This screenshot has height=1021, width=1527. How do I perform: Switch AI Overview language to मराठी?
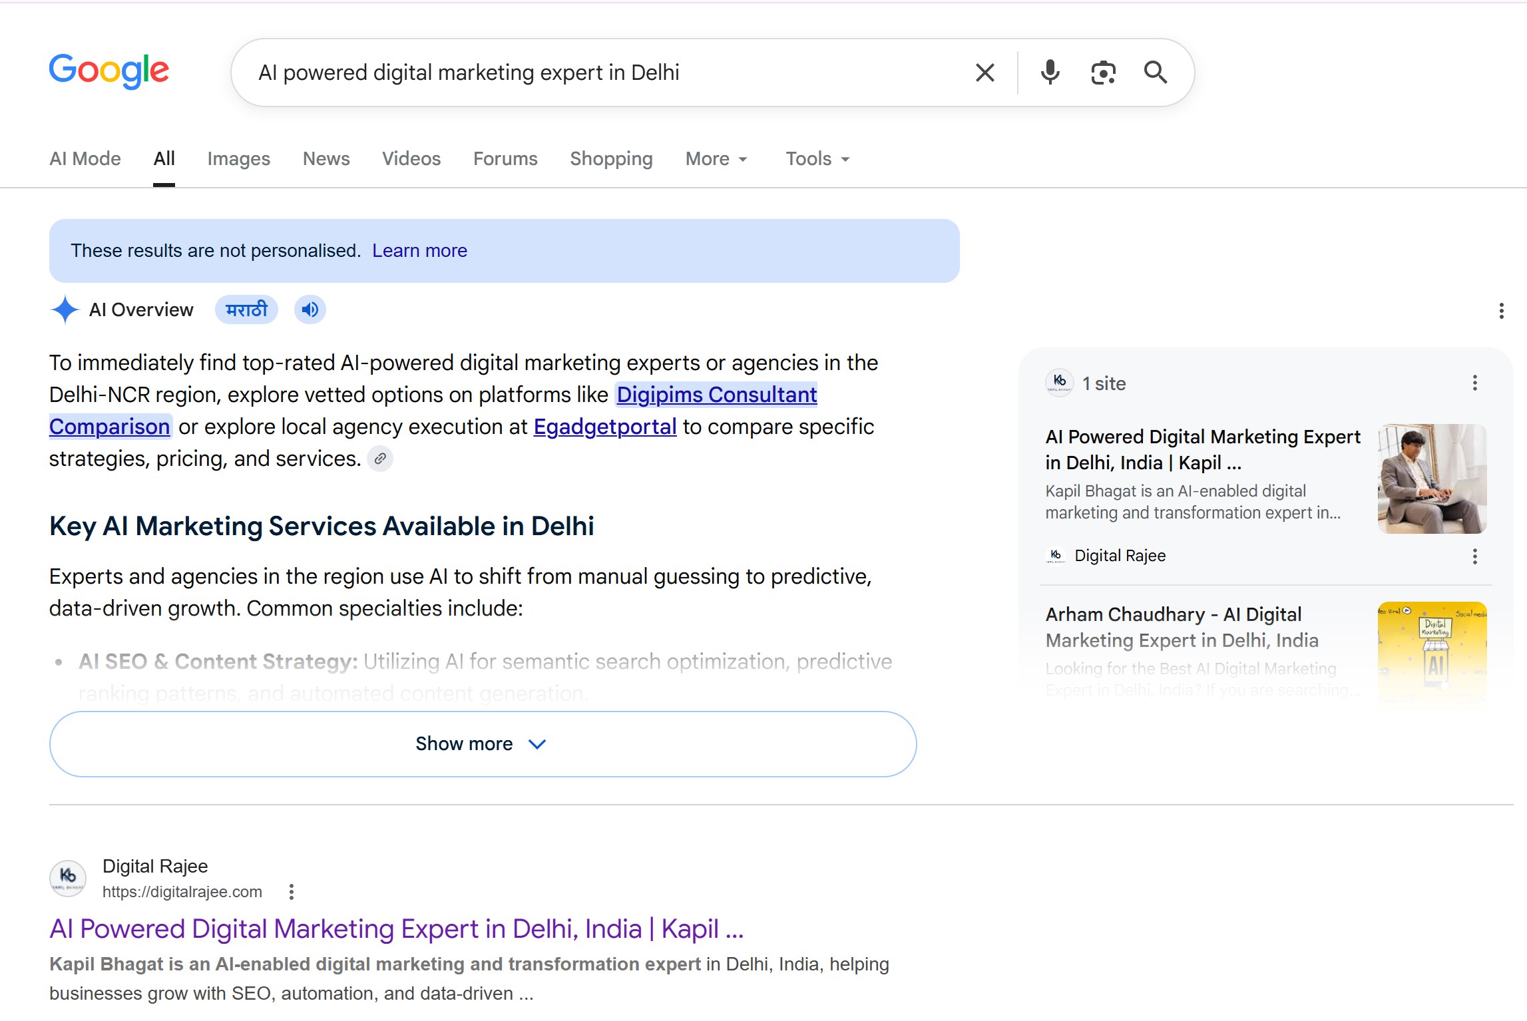coord(246,309)
